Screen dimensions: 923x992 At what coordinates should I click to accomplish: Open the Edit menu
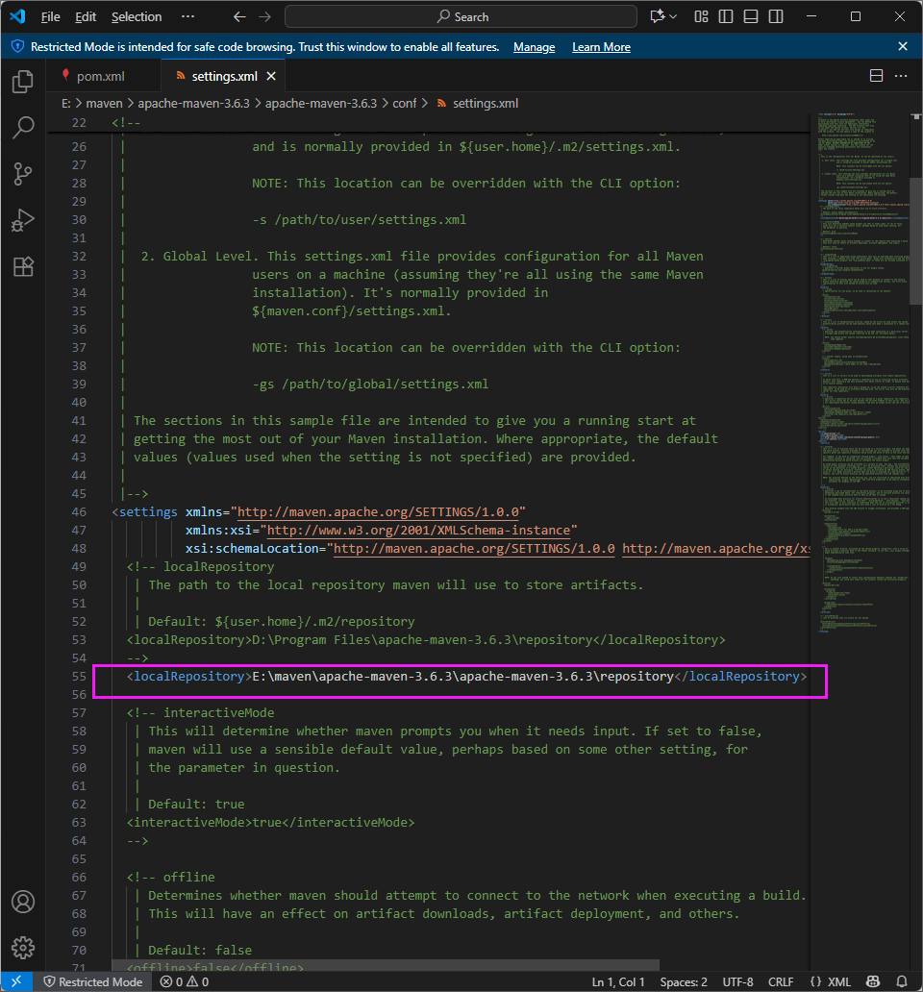click(x=86, y=17)
